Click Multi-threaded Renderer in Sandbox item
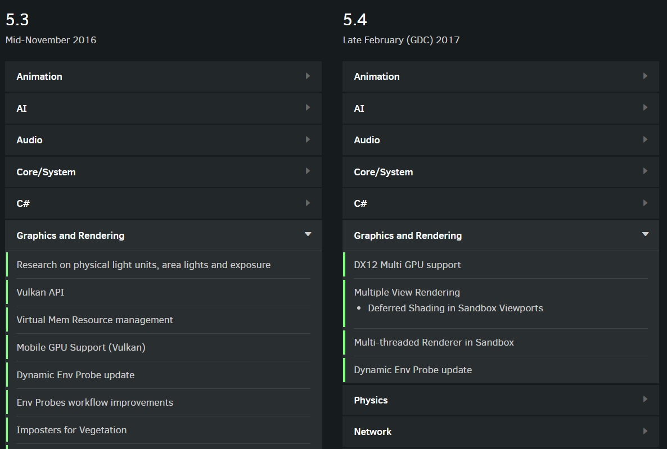This screenshot has width=667, height=449. [434, 342]
